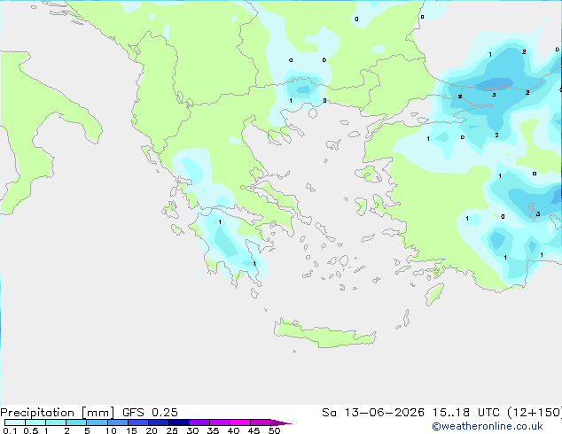This screenshot has width=562, height=434.
Task: Select the 25–30 mm dark navy legend swatch
Action: tap(178, 422)
